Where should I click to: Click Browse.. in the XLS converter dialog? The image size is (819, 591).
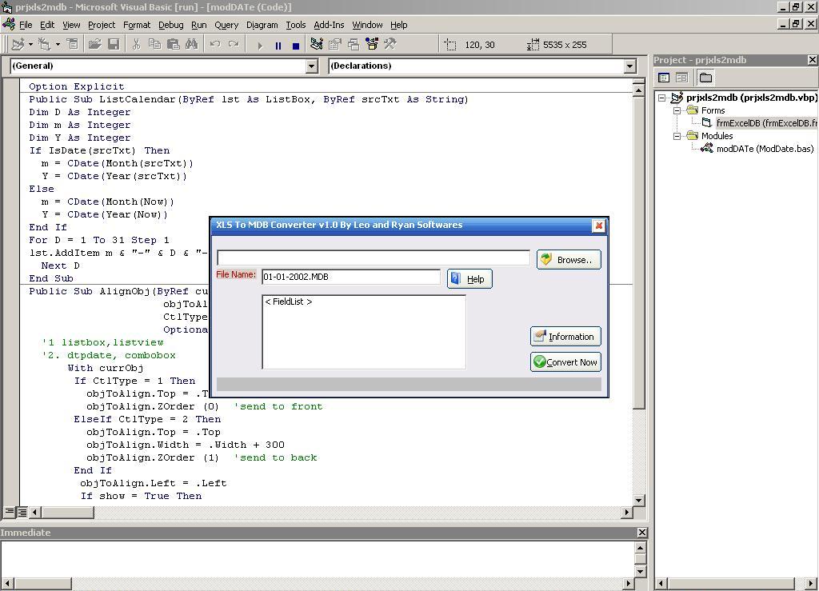pos(569,259)
